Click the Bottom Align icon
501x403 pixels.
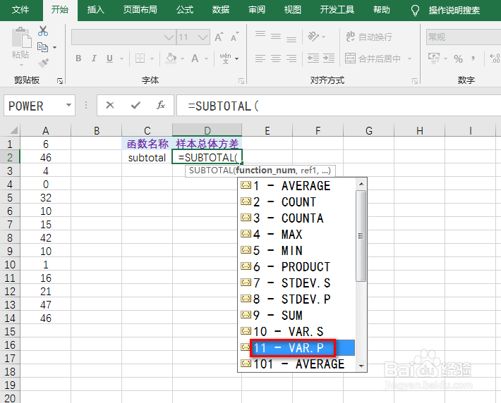coord(291,39)
